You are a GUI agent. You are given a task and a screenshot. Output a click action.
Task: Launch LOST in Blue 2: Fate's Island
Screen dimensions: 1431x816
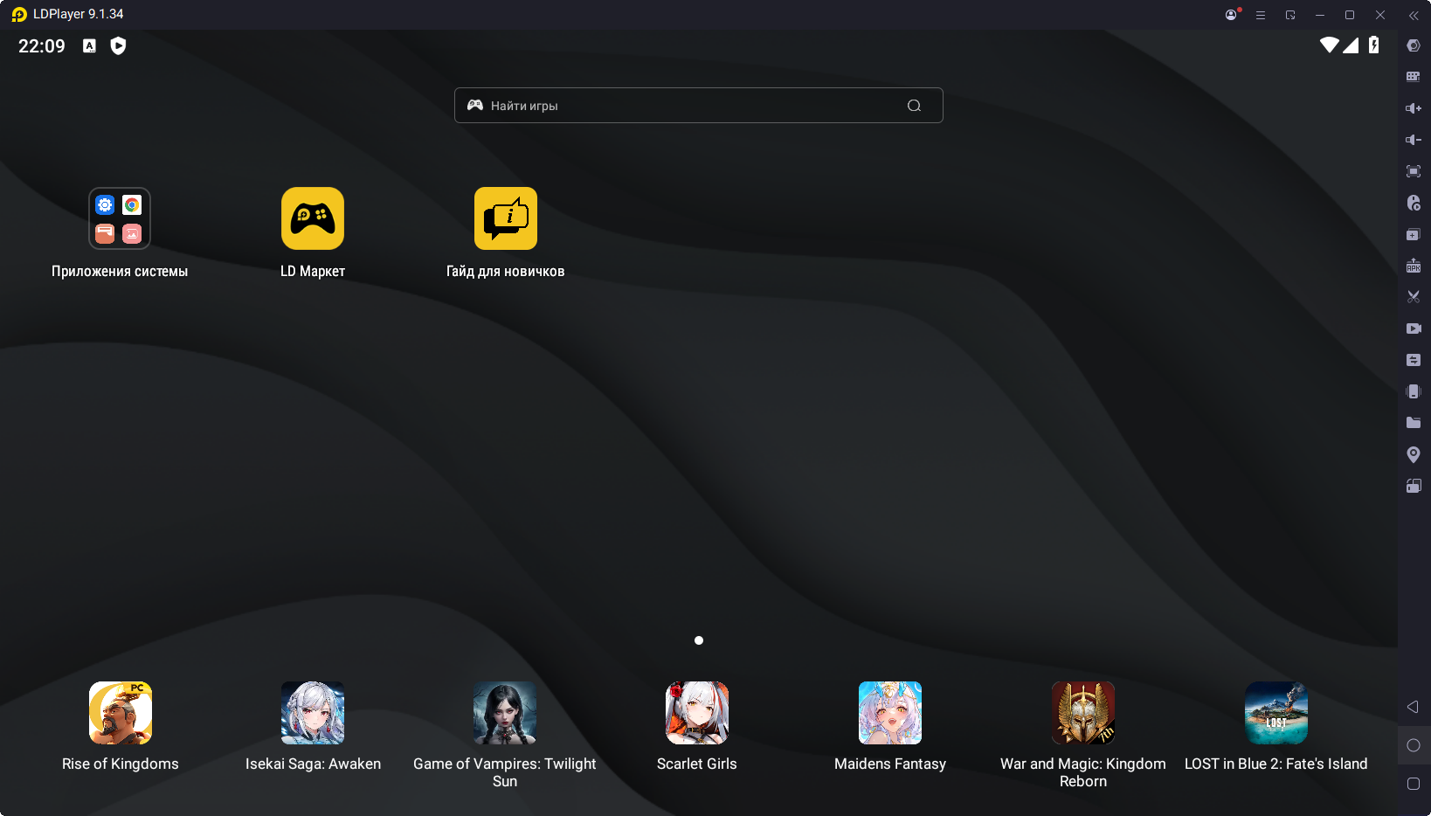pos(1276,713)
